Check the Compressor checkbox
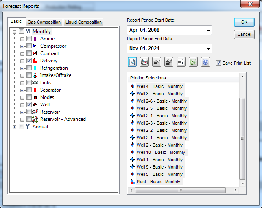Image resolution: width=262 pixels, height=208 pixels. [x=29, y=46]
